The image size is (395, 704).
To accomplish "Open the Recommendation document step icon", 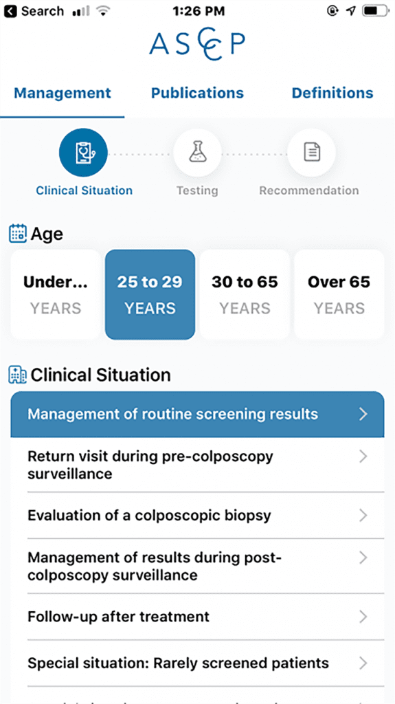I will coord(311,153).
